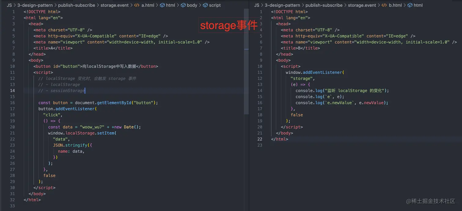The image size is (462, 211).
Task: Click <html lang="en"> line in b.html
Action: [291, 18]
